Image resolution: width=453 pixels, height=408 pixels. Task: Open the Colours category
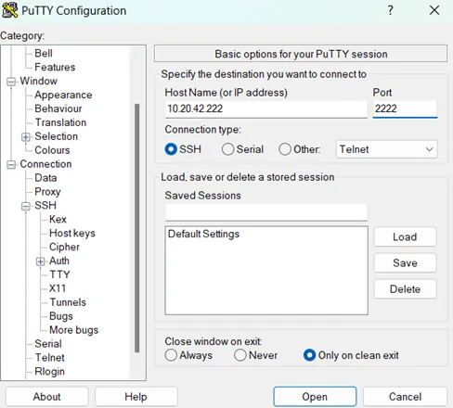[52, 150]
